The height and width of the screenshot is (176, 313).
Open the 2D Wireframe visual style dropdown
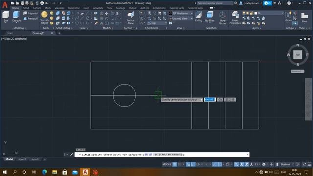[x=180, y=13]
